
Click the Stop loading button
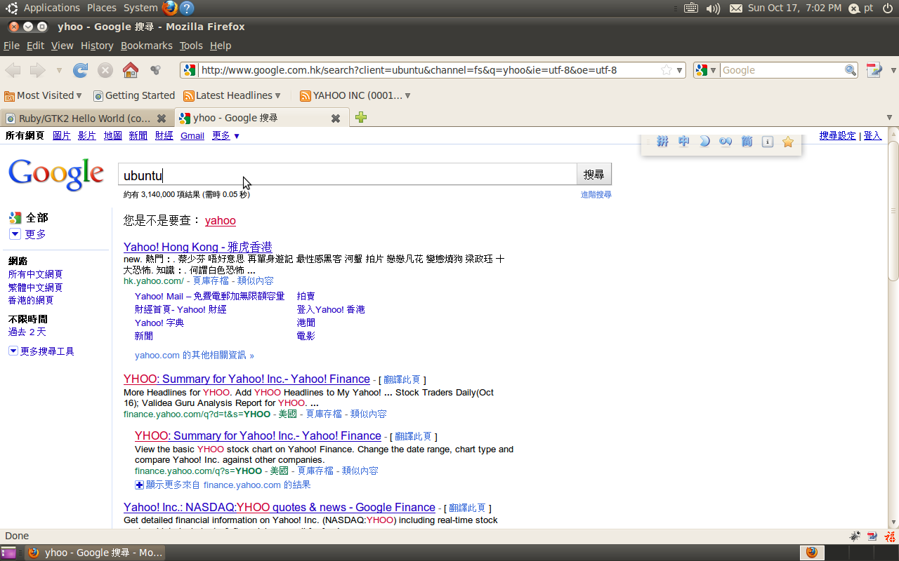pyautogui.click(x=105, y=70)
